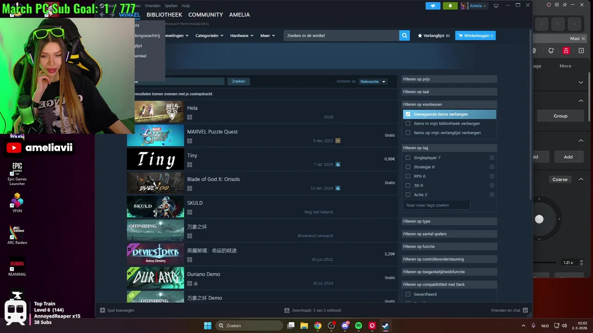Image resolution: width=593 pixels, height=333 pixels.
Task: Open the BIBLIOTHEEK tab
Action: [x=164, y=15]
